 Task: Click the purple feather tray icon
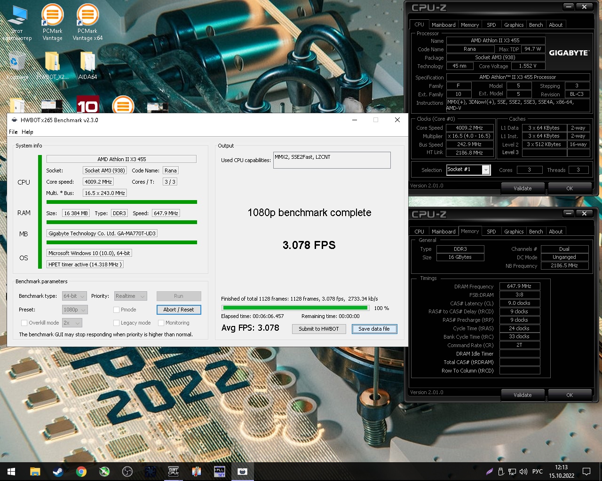click(x=490, y=472)
